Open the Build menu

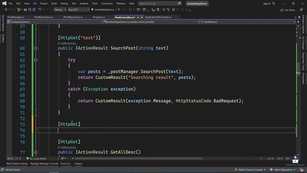[54, 3]
